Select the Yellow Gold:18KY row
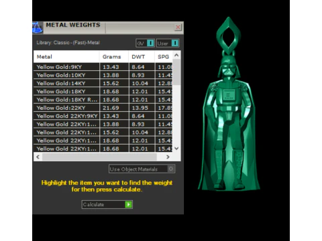This screenshot has height=241, width=322. 103,92
